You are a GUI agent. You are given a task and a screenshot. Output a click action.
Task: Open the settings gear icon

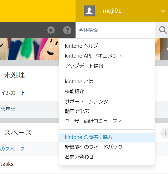[x=51, y=30]
